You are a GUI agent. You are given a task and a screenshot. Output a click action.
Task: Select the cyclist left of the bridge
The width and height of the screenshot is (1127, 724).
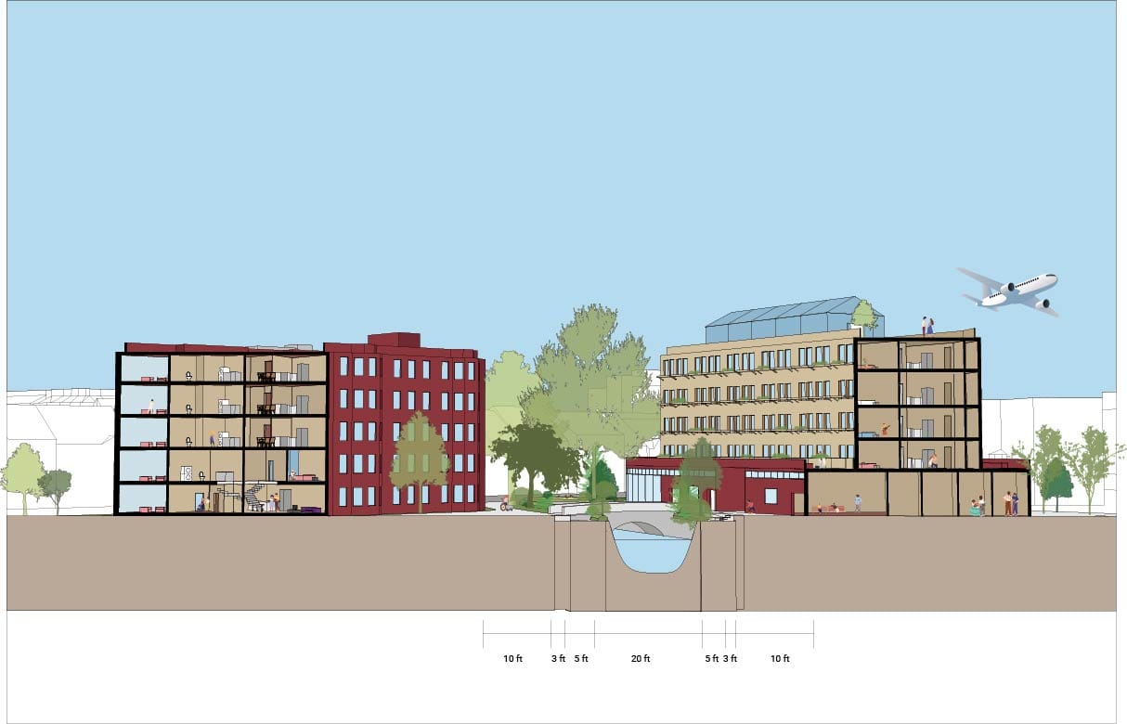[x=505, y=504]
